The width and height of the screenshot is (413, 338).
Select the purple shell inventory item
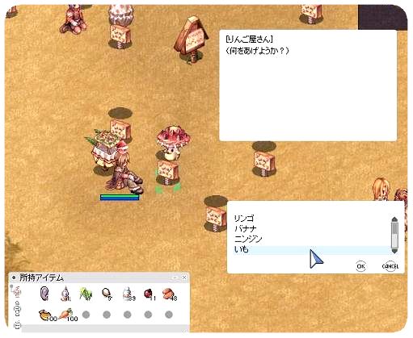44,294
